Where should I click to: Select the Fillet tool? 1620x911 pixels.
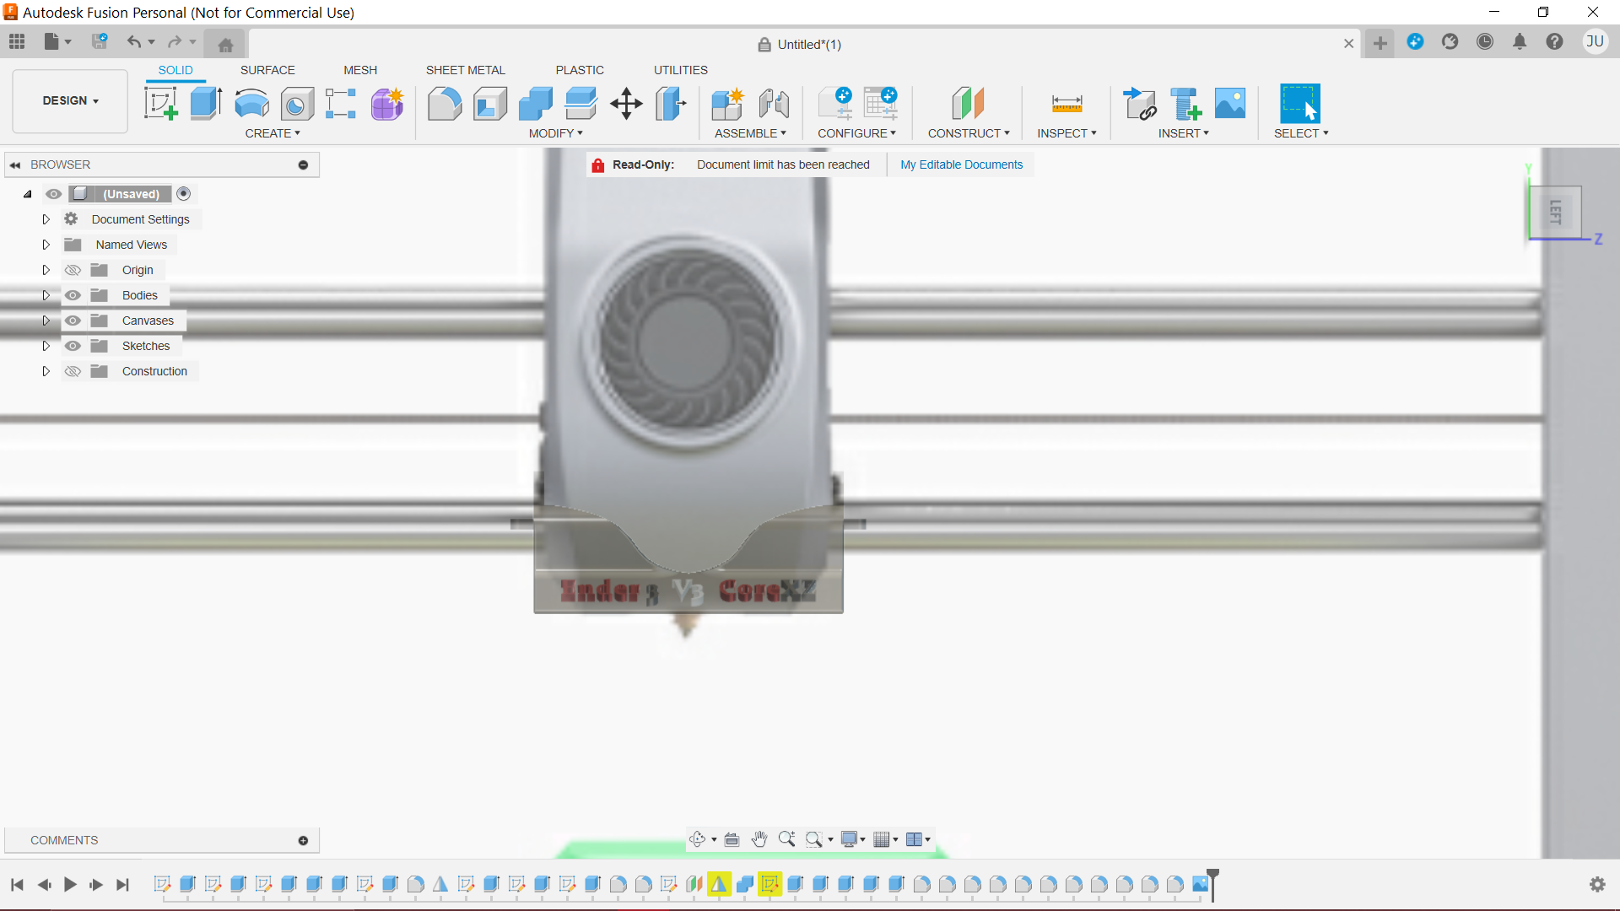pos(445,104)
